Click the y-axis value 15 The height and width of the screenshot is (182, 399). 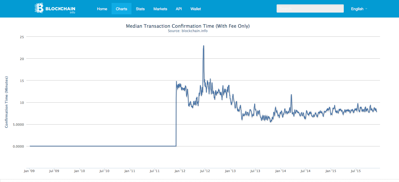pos(22,80)
